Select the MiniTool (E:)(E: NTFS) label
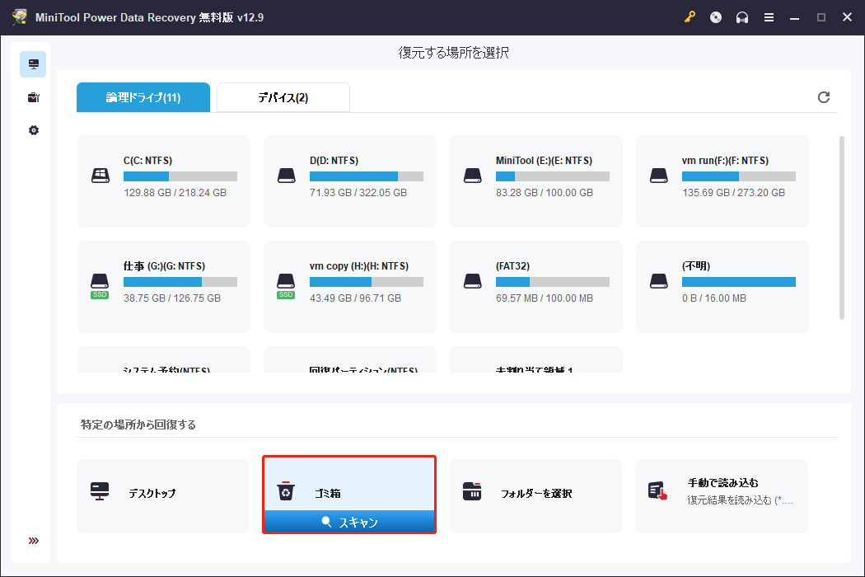 (544, 160)
